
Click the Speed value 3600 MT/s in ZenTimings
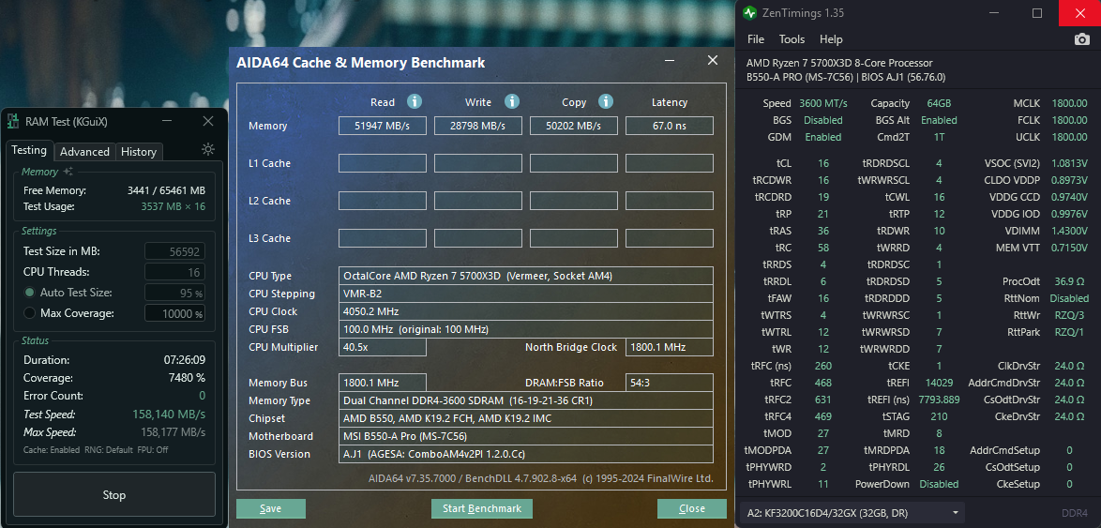823,103
